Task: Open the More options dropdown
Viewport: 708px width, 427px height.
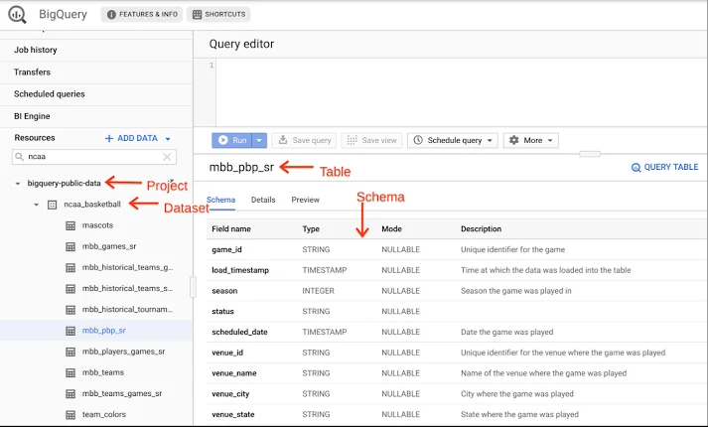Action: pyautogui.click(x=530, y=141)
